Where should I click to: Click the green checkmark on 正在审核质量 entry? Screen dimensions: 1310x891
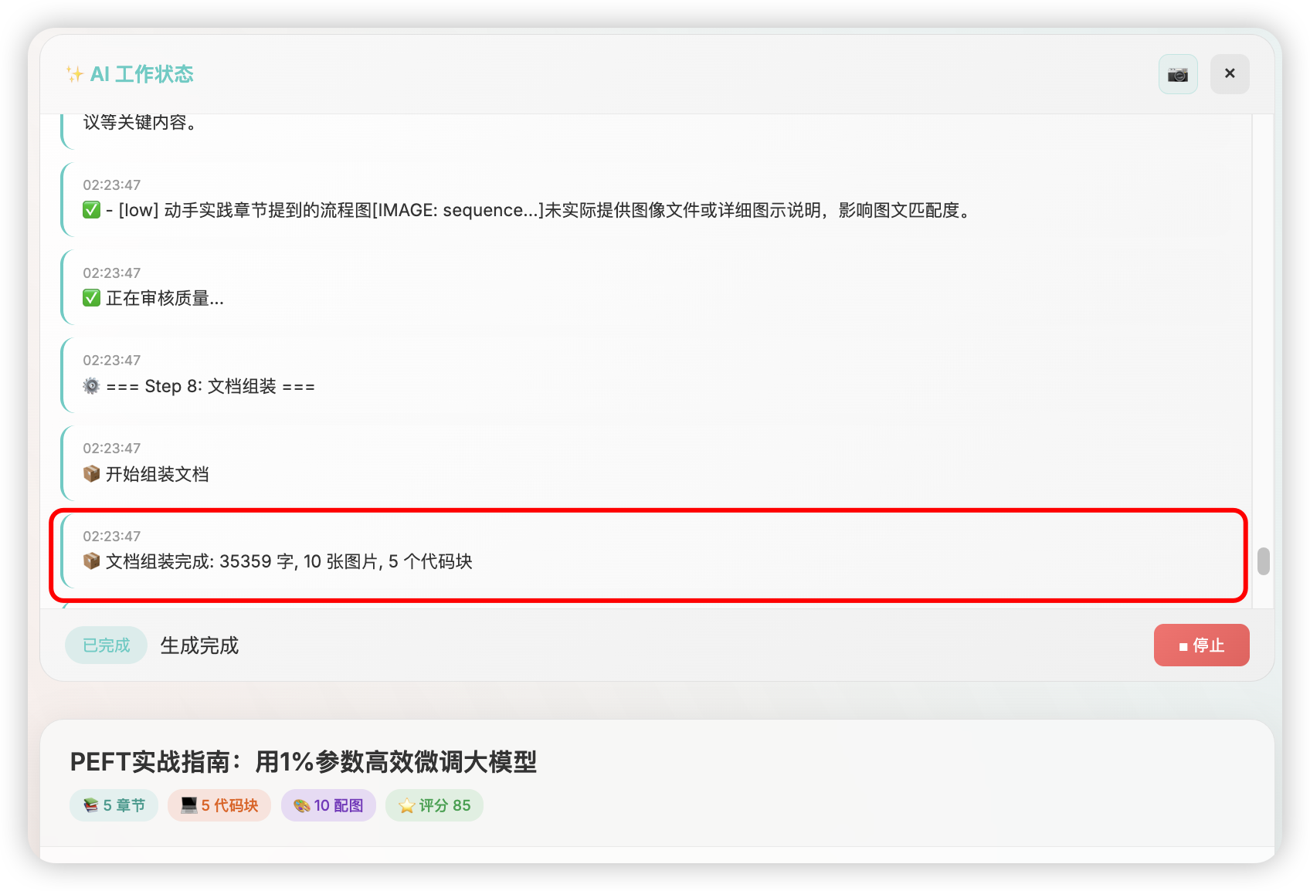[x=92, y=298]
